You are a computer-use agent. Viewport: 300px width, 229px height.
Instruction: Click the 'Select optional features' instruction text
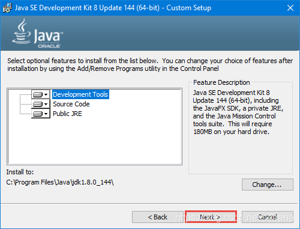[150, 64]
